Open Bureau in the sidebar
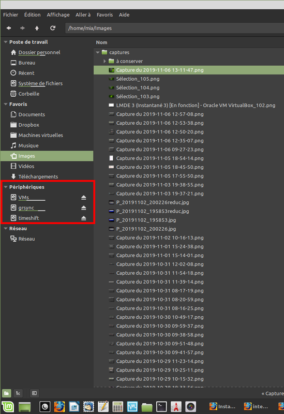Viewport: 284px width, 414px height. click(x=27, y=63)
